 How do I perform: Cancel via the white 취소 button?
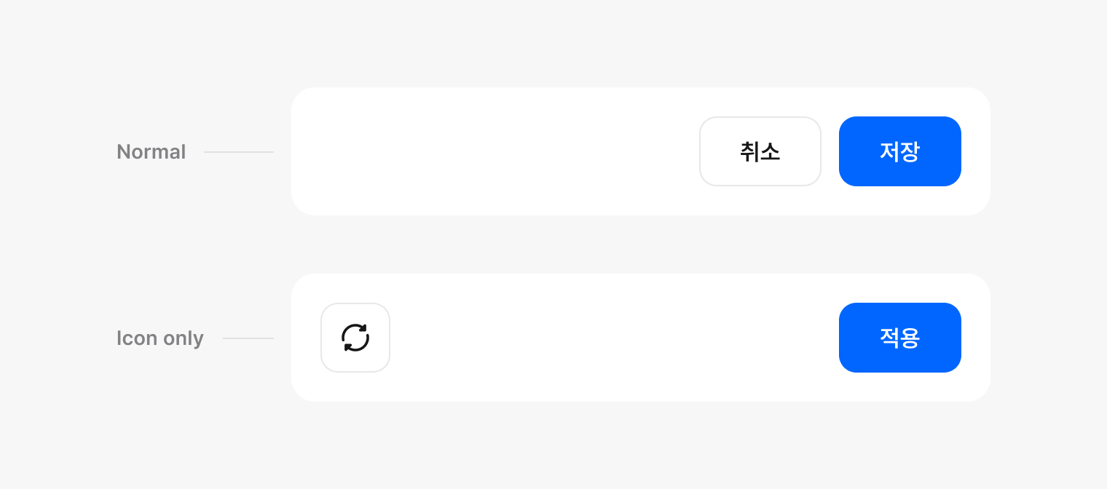coord(760,151)
